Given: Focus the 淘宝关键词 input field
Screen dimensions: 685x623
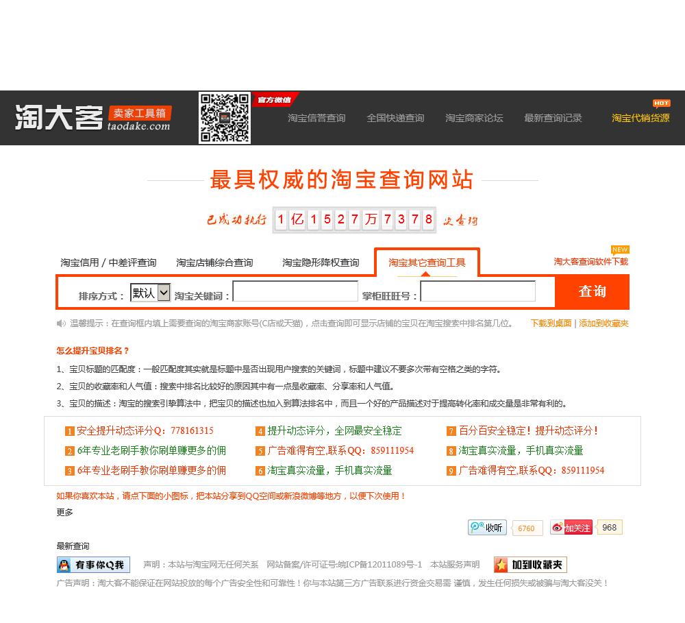Looking at the screenshot, I should pyautogui.click(x=295, y=291).
